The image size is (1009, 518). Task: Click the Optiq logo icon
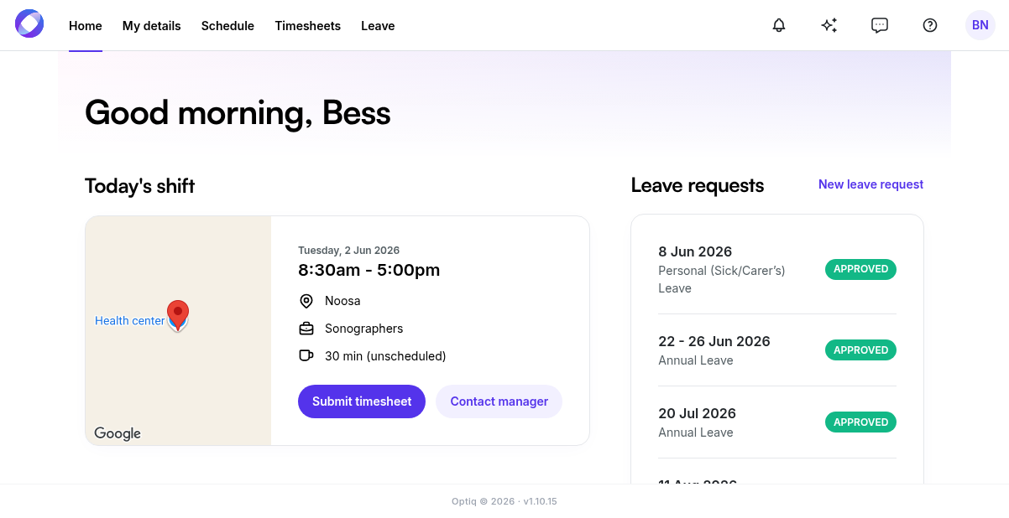(29, 23)
